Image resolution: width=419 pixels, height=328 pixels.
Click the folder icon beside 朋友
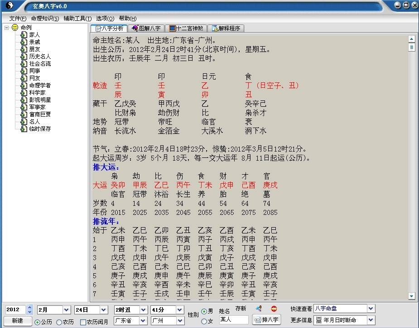[24, 49]
